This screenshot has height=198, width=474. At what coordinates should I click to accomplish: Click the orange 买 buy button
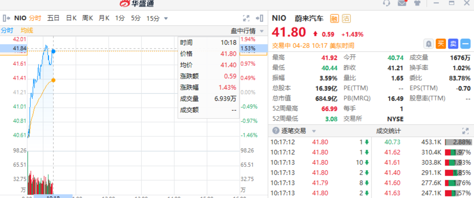tap(441, 44)
